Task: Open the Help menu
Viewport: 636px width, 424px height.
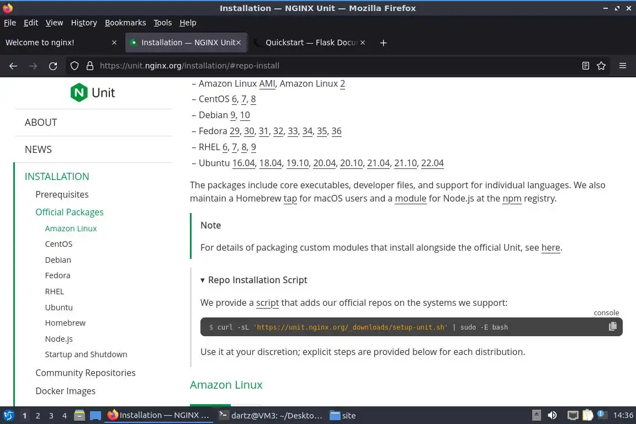Action: point(188,23)
